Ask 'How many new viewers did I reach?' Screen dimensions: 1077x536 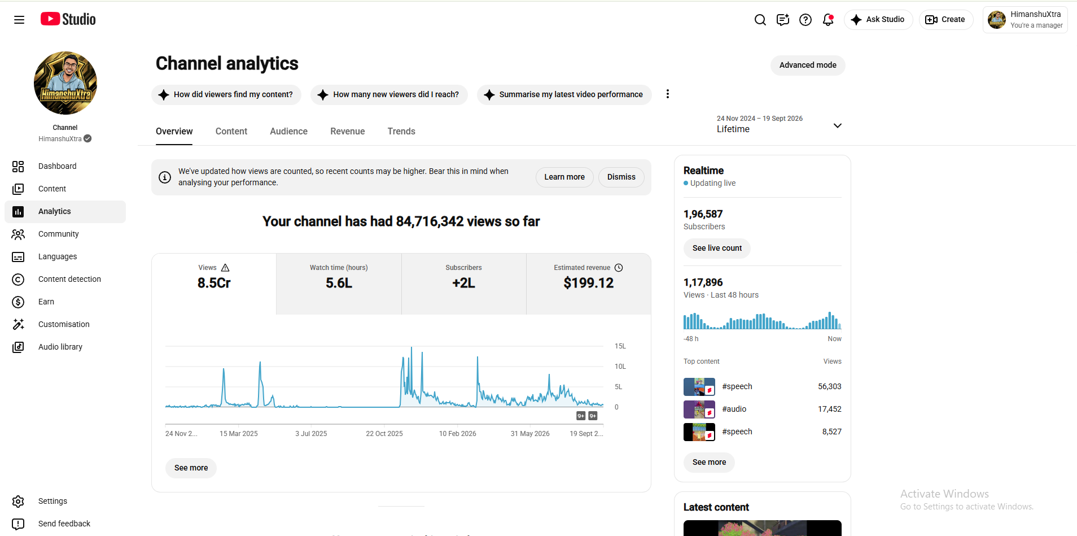(389, 94)
